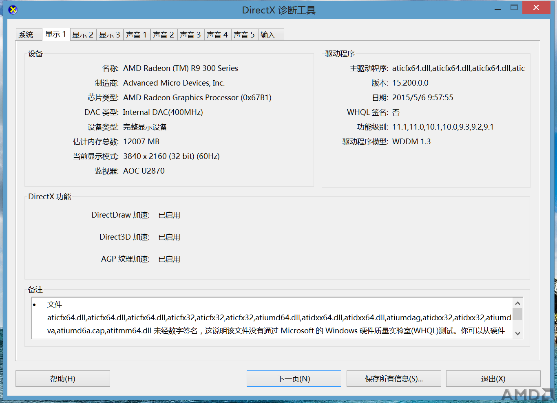Click manufacturer Advanced Micro Devices, Inc.
The width and height of the screenshot is (557, 403).
click(x=174, y=83)
